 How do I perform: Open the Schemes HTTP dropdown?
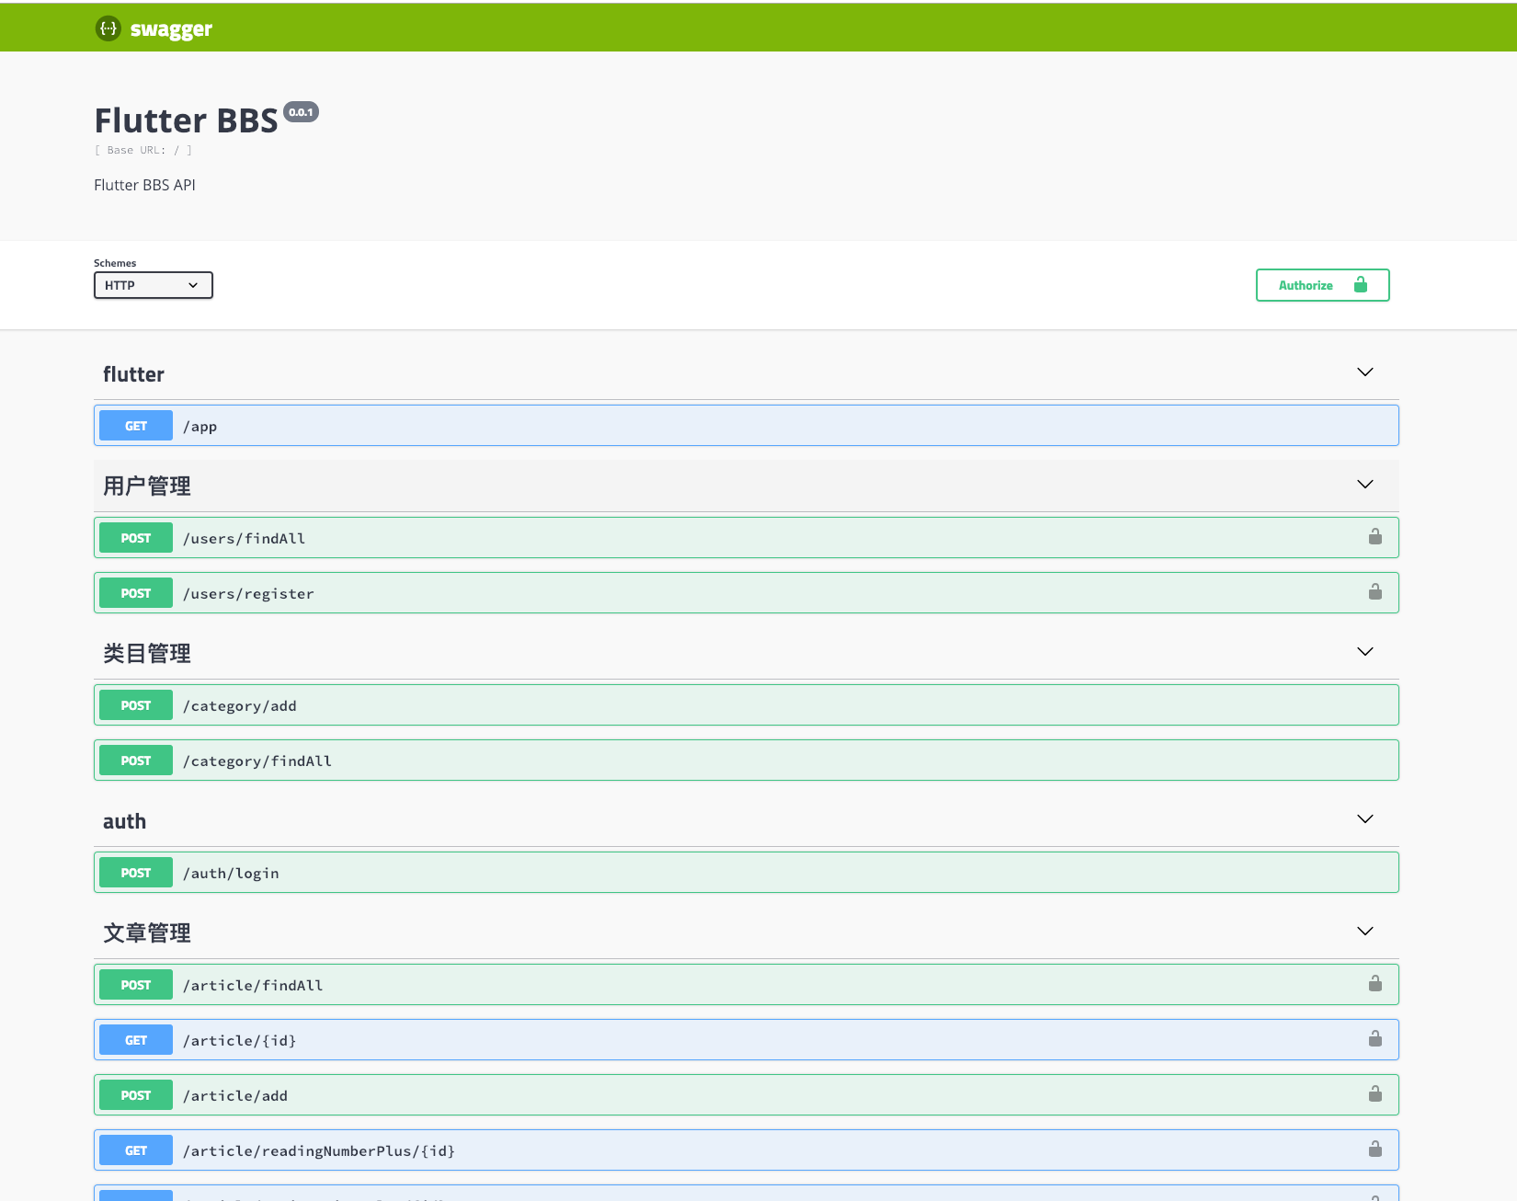pyautogui.click(x=154, y=285)
